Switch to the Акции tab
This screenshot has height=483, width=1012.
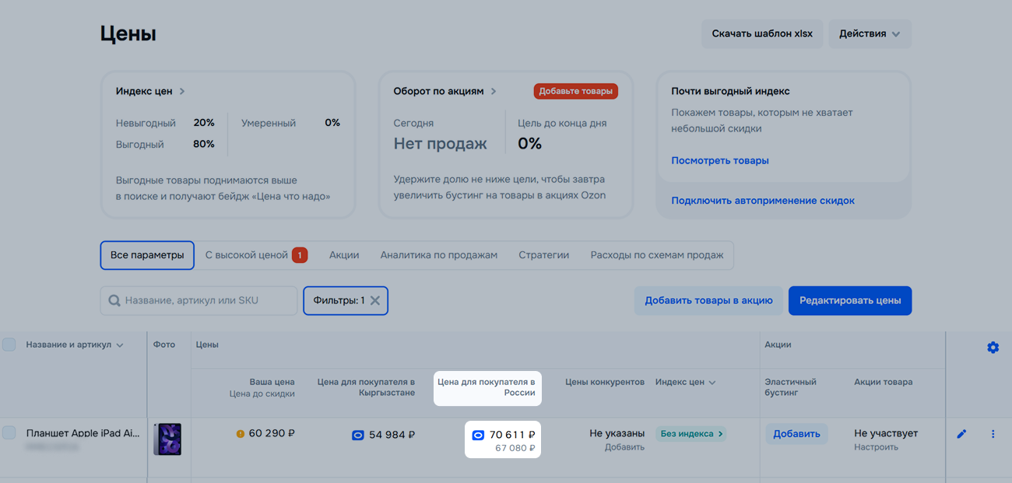pos(344,255)
